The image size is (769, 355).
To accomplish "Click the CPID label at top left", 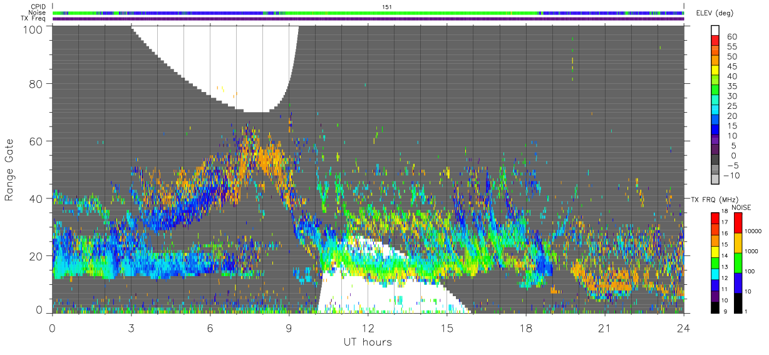I will (x=38, y=7).
